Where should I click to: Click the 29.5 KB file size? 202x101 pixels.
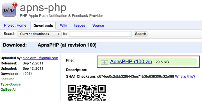click(162, 62)
